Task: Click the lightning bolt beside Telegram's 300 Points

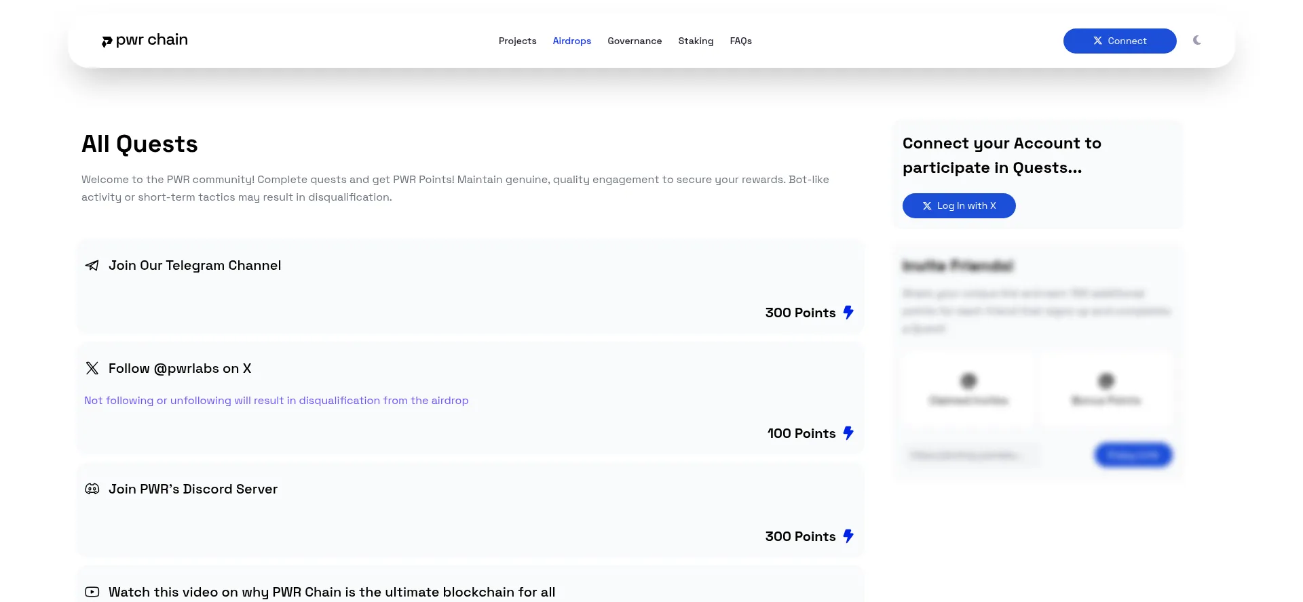Action: [848, 313]
